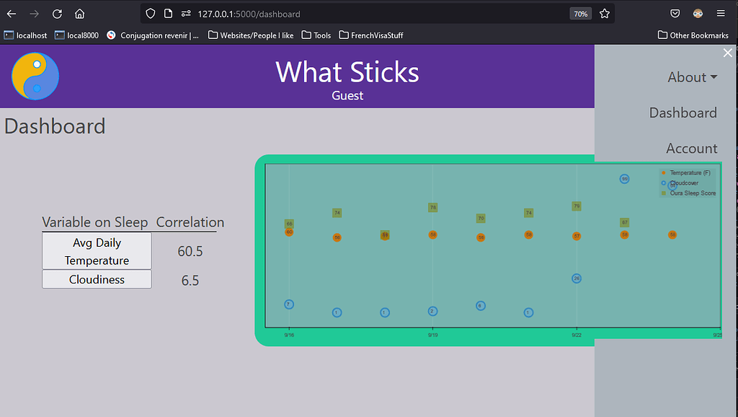Reload the current page
The width and height of the screenshot is (738, 417).
tap(57, 14)
